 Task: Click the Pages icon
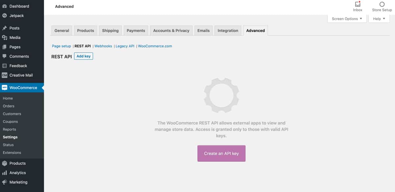[5, 47]
